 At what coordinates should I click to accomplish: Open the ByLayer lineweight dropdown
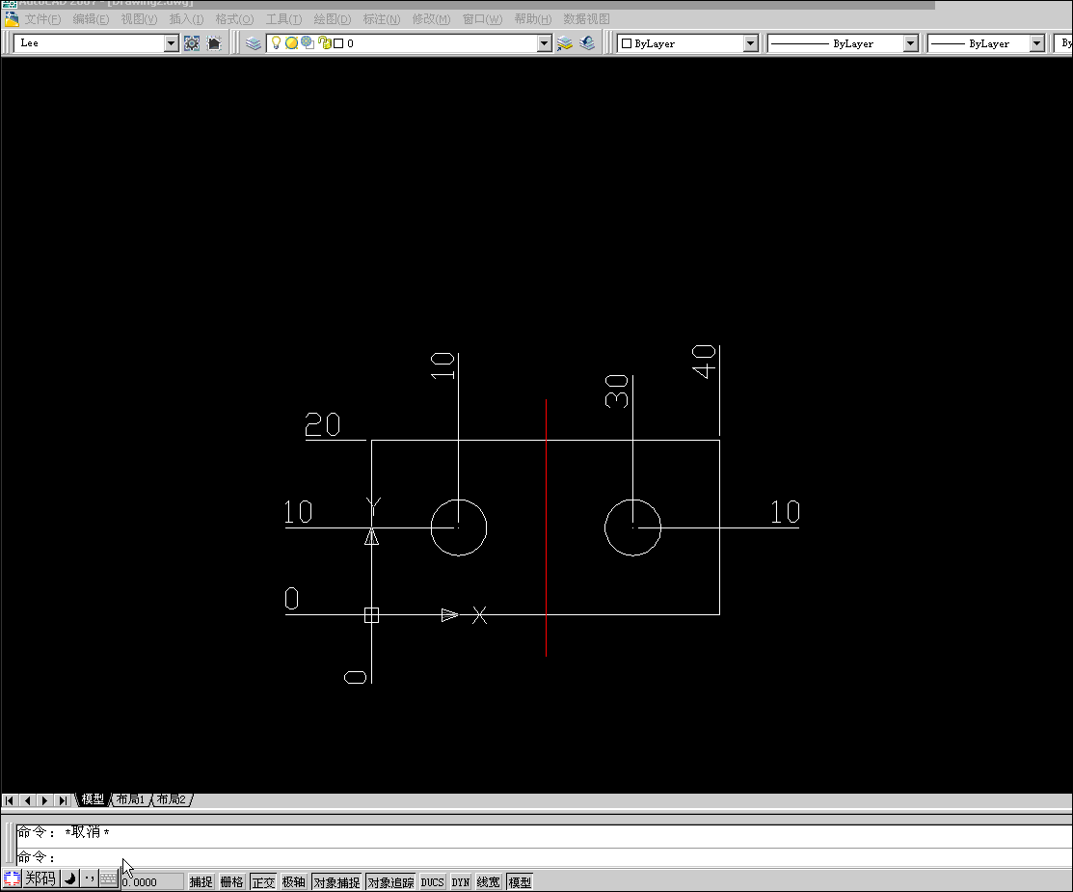(x=1036, y=43)
